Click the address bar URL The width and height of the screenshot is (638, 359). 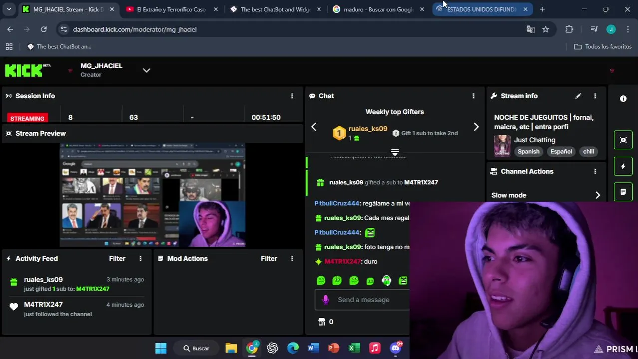coord(135,29)
